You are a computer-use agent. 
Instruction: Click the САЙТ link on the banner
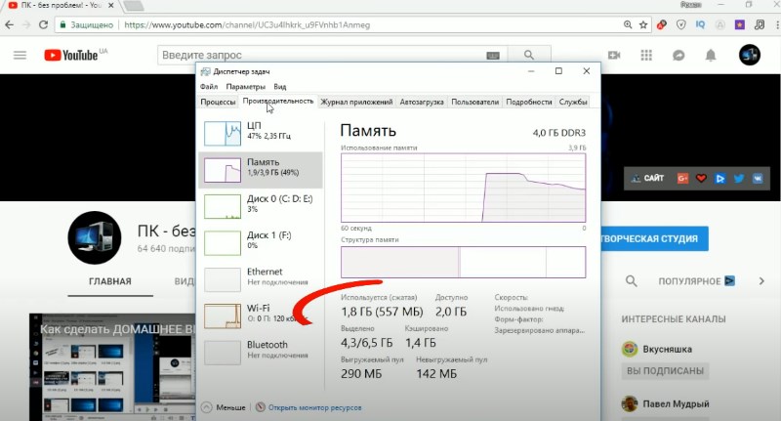pyautogui.click(x=647, y=179)
